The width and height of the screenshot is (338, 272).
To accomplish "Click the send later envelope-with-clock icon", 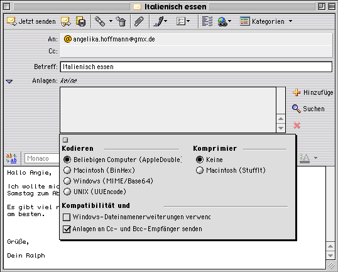I will [x=66, y=21].
